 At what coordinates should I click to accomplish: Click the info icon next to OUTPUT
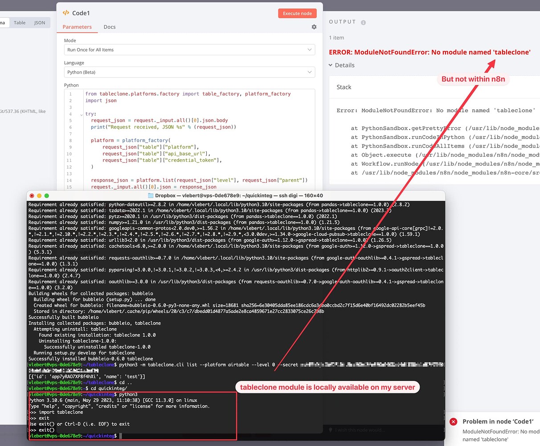point(364,21)
